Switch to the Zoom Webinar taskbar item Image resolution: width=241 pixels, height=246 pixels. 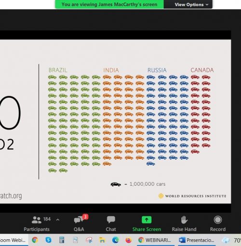click(x=13, y=240)
